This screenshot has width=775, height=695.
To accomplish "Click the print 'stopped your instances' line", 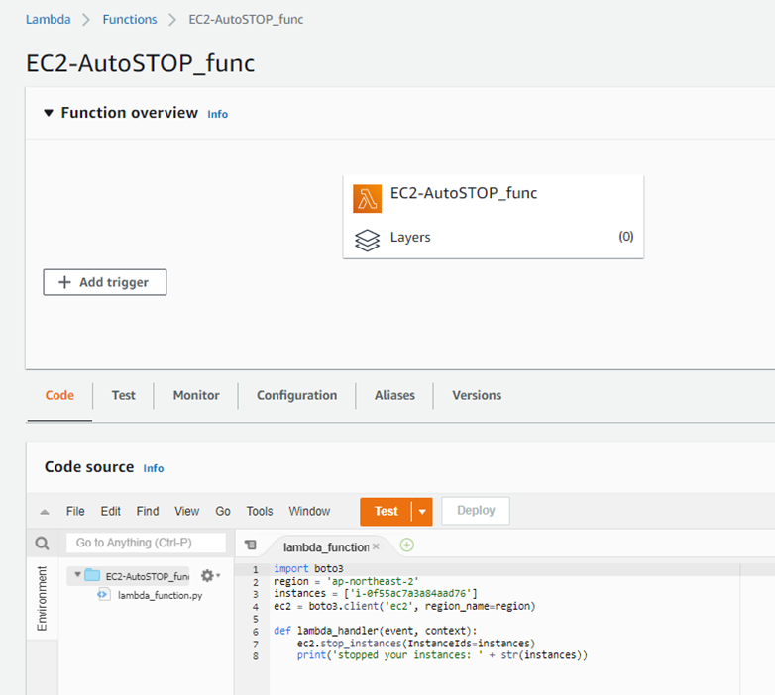I will tap(442, 655).
